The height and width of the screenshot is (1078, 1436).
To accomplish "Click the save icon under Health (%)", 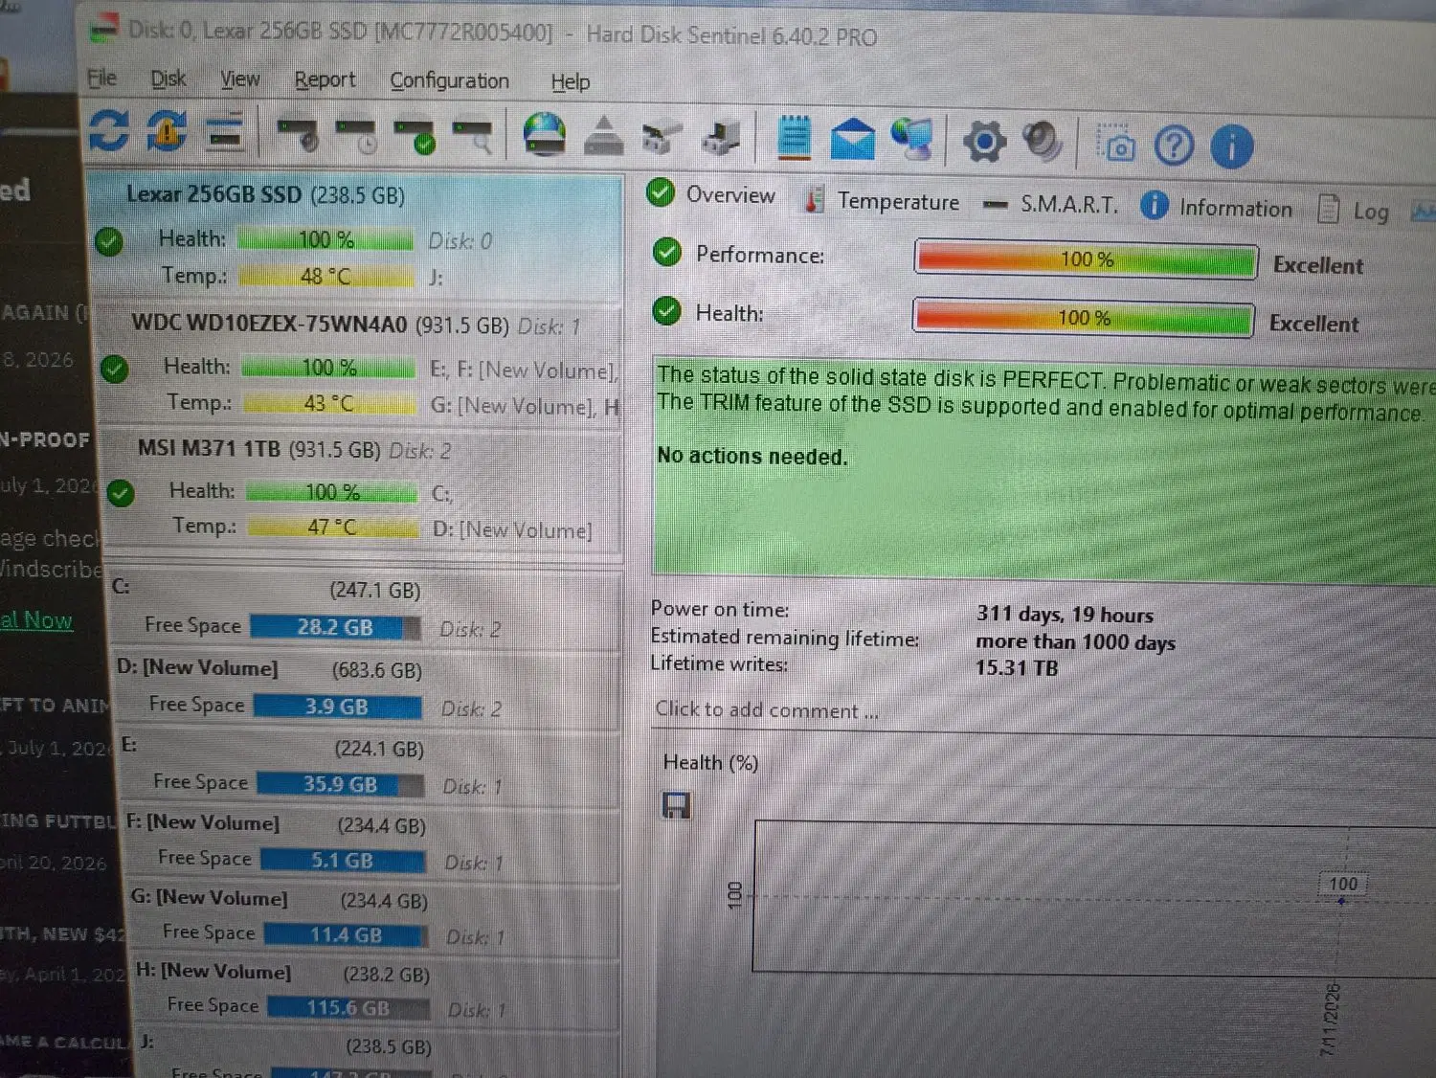I will click(677, 806).
